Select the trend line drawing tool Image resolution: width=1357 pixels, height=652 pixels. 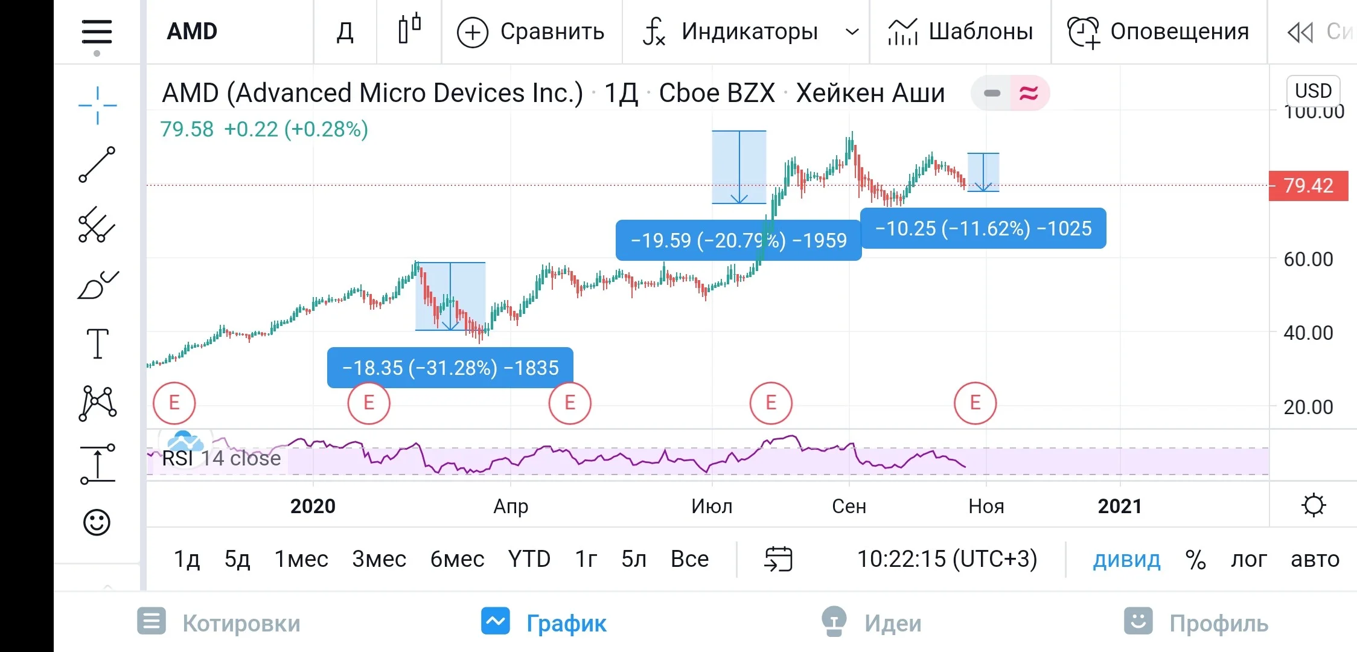[x=97, y=164]
